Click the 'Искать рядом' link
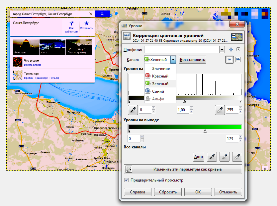This screenshot has width=277, height=206. tap(33, 65)
